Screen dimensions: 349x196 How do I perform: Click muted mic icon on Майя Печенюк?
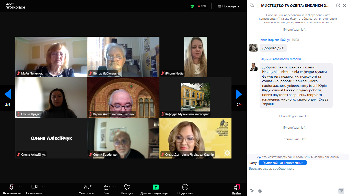point(19,73)
